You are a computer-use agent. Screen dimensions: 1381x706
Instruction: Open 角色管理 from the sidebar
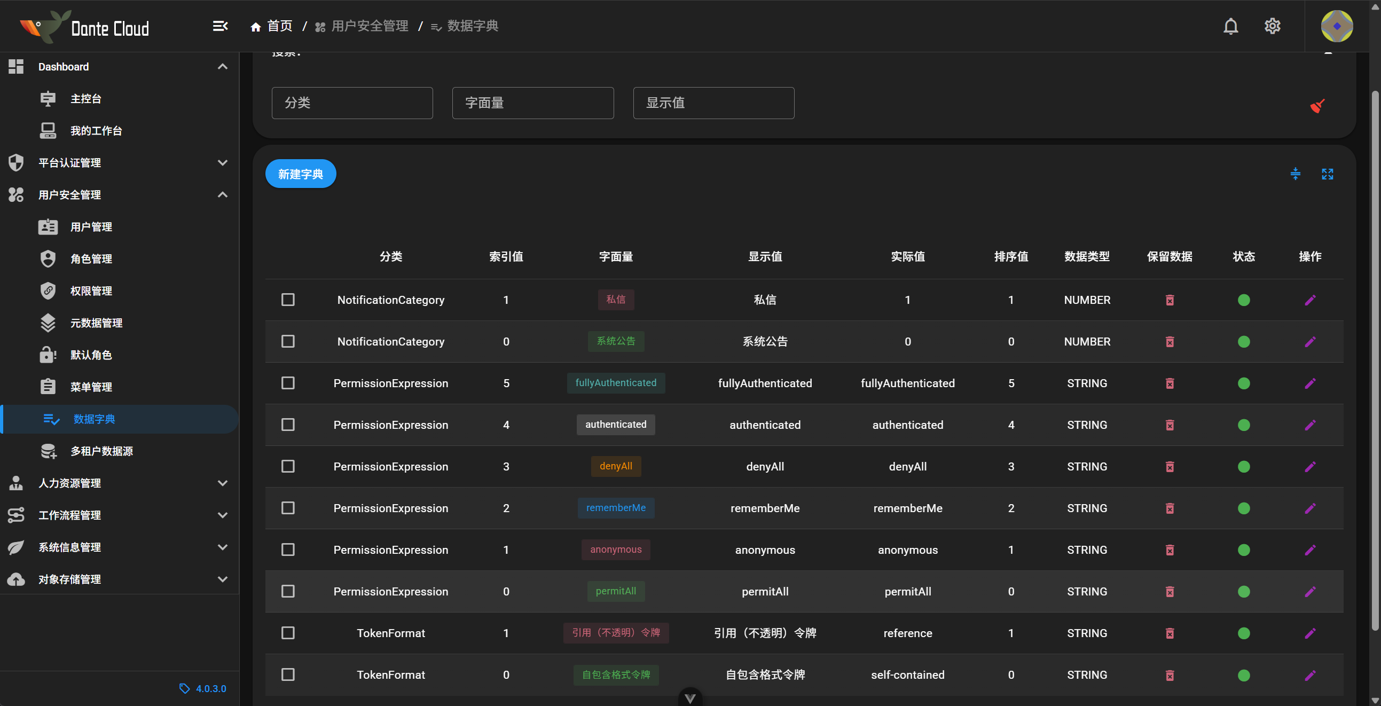91,258
